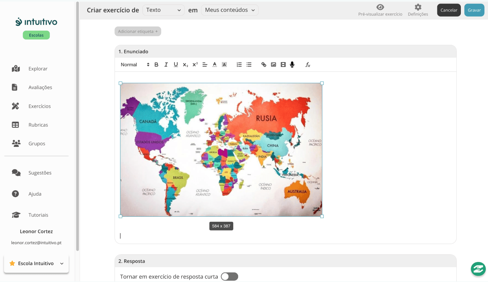The height and width of the screenshot is (282, 488).
Task: Click the preview exercise eye icon
Action: (x=380, y=7)
